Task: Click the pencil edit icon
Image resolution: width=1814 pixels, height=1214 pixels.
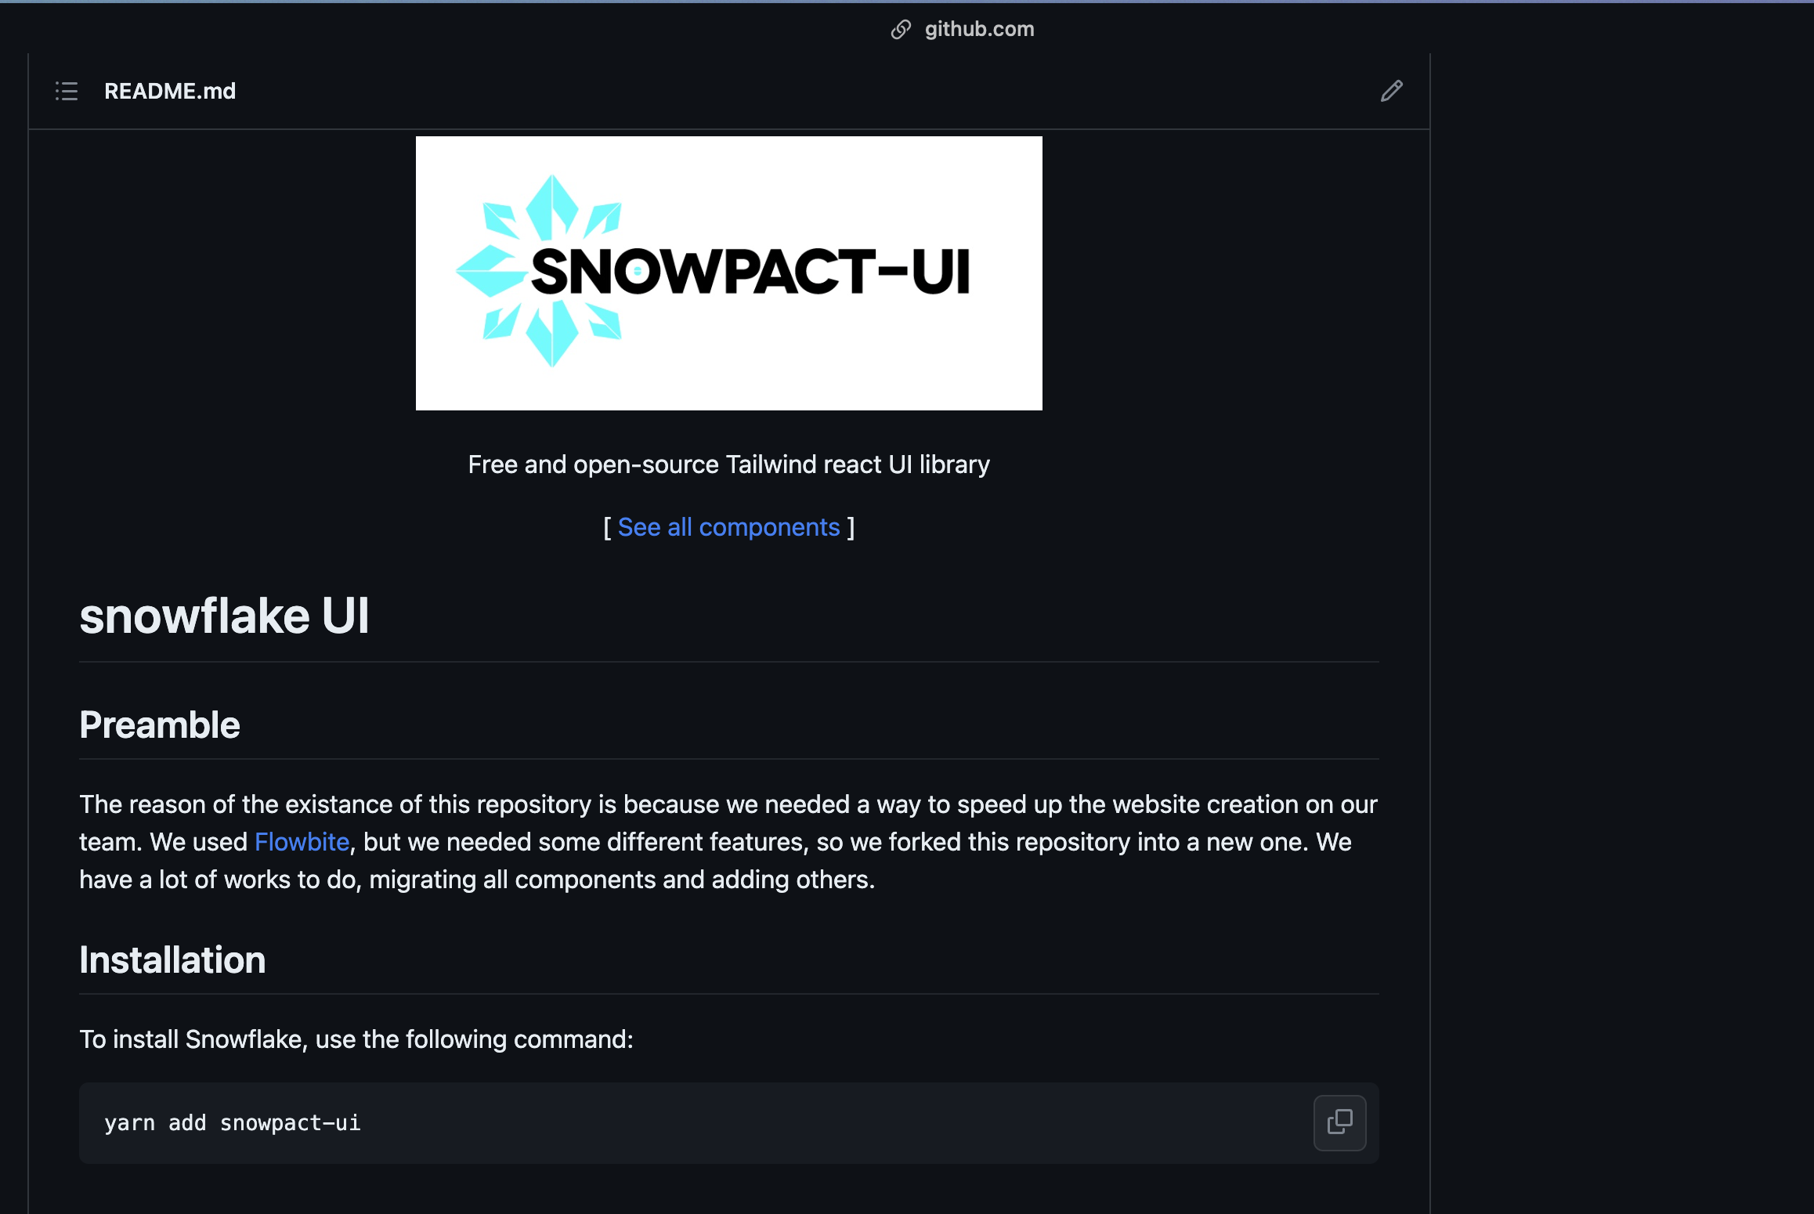Action: tap(1391, 89)
